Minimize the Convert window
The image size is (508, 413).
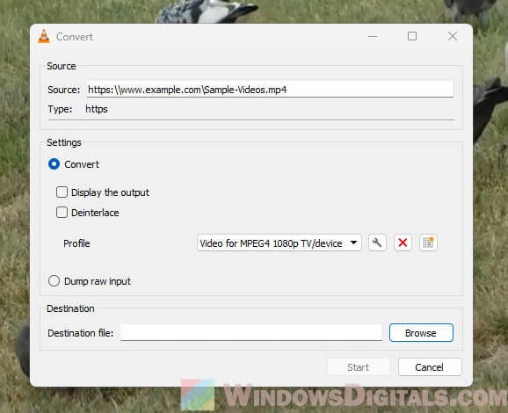(373, 37)
